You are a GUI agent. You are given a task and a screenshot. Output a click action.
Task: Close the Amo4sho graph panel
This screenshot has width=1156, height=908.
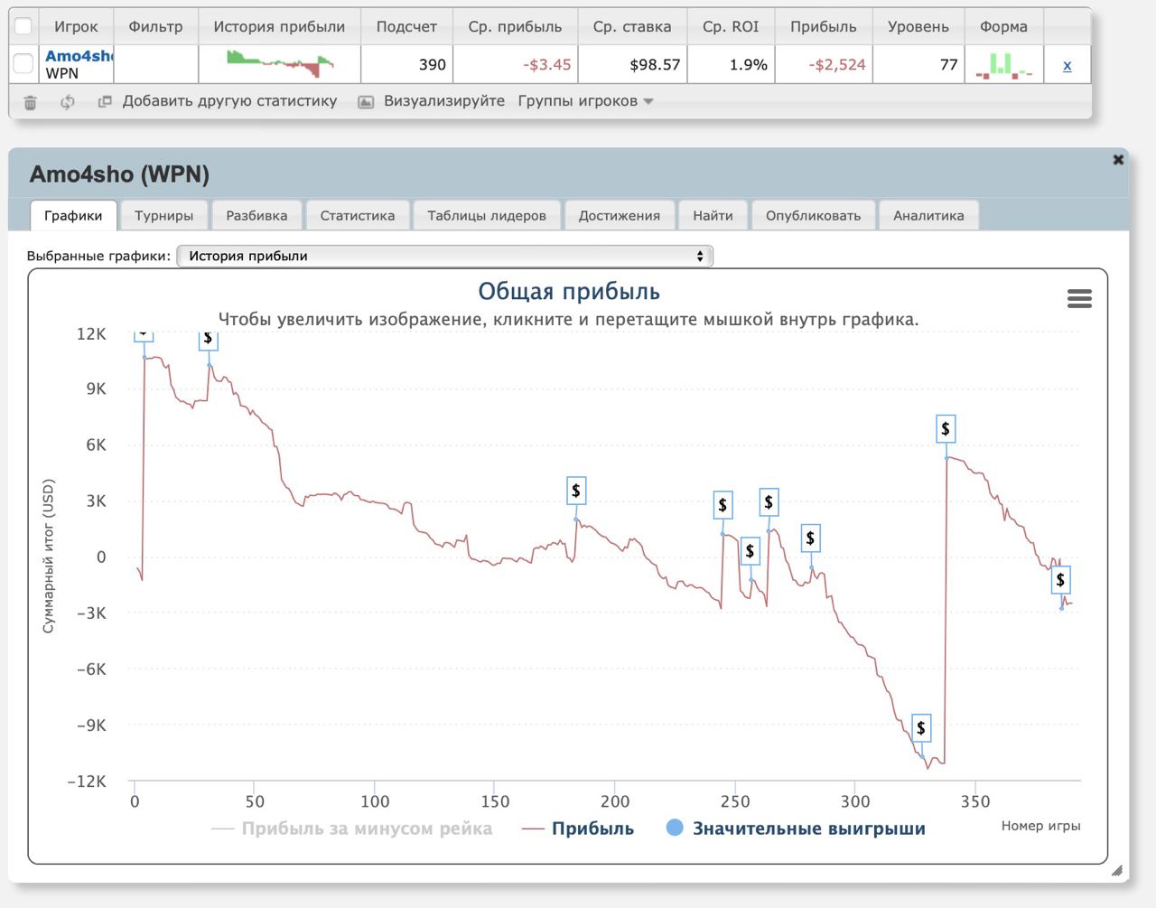(1118, 160)
